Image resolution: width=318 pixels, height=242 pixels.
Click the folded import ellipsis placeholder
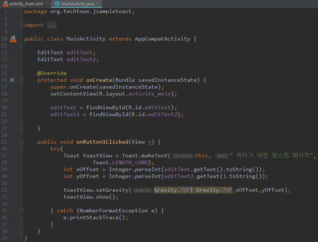(52, 25)
